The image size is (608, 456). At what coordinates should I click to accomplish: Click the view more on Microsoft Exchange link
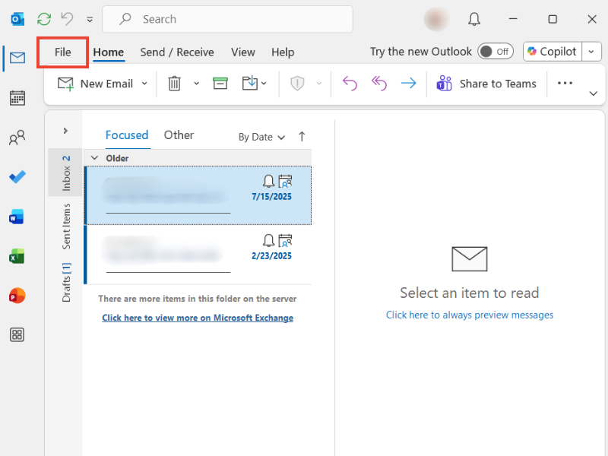(x=198, y=318)
